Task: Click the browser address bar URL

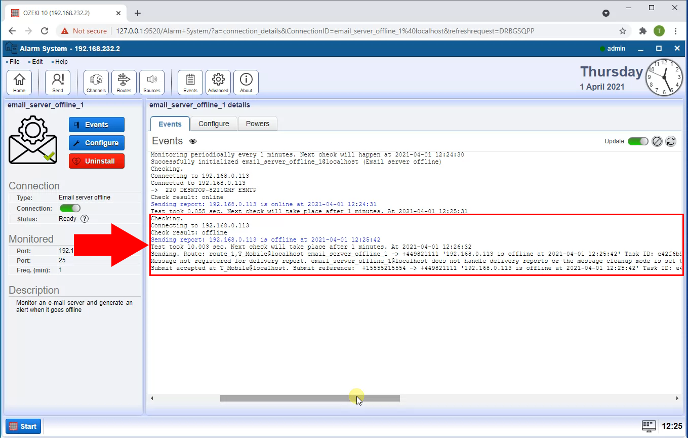Action: coord(325,31)
